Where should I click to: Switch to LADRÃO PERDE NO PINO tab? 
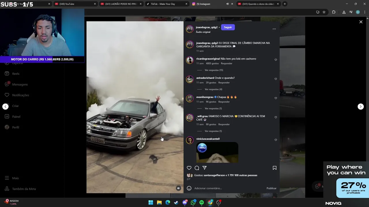pyautogui.click(x=121, y=4)
